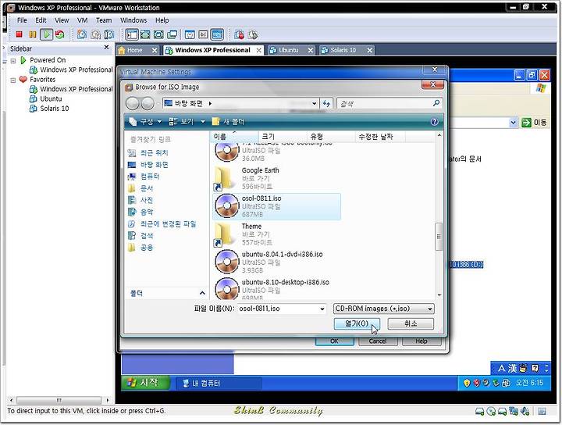Switch to the Solaris 10 tab
The height and width of the screenshot is (425, 562).
pyautogui.click(x=343, y=50)
